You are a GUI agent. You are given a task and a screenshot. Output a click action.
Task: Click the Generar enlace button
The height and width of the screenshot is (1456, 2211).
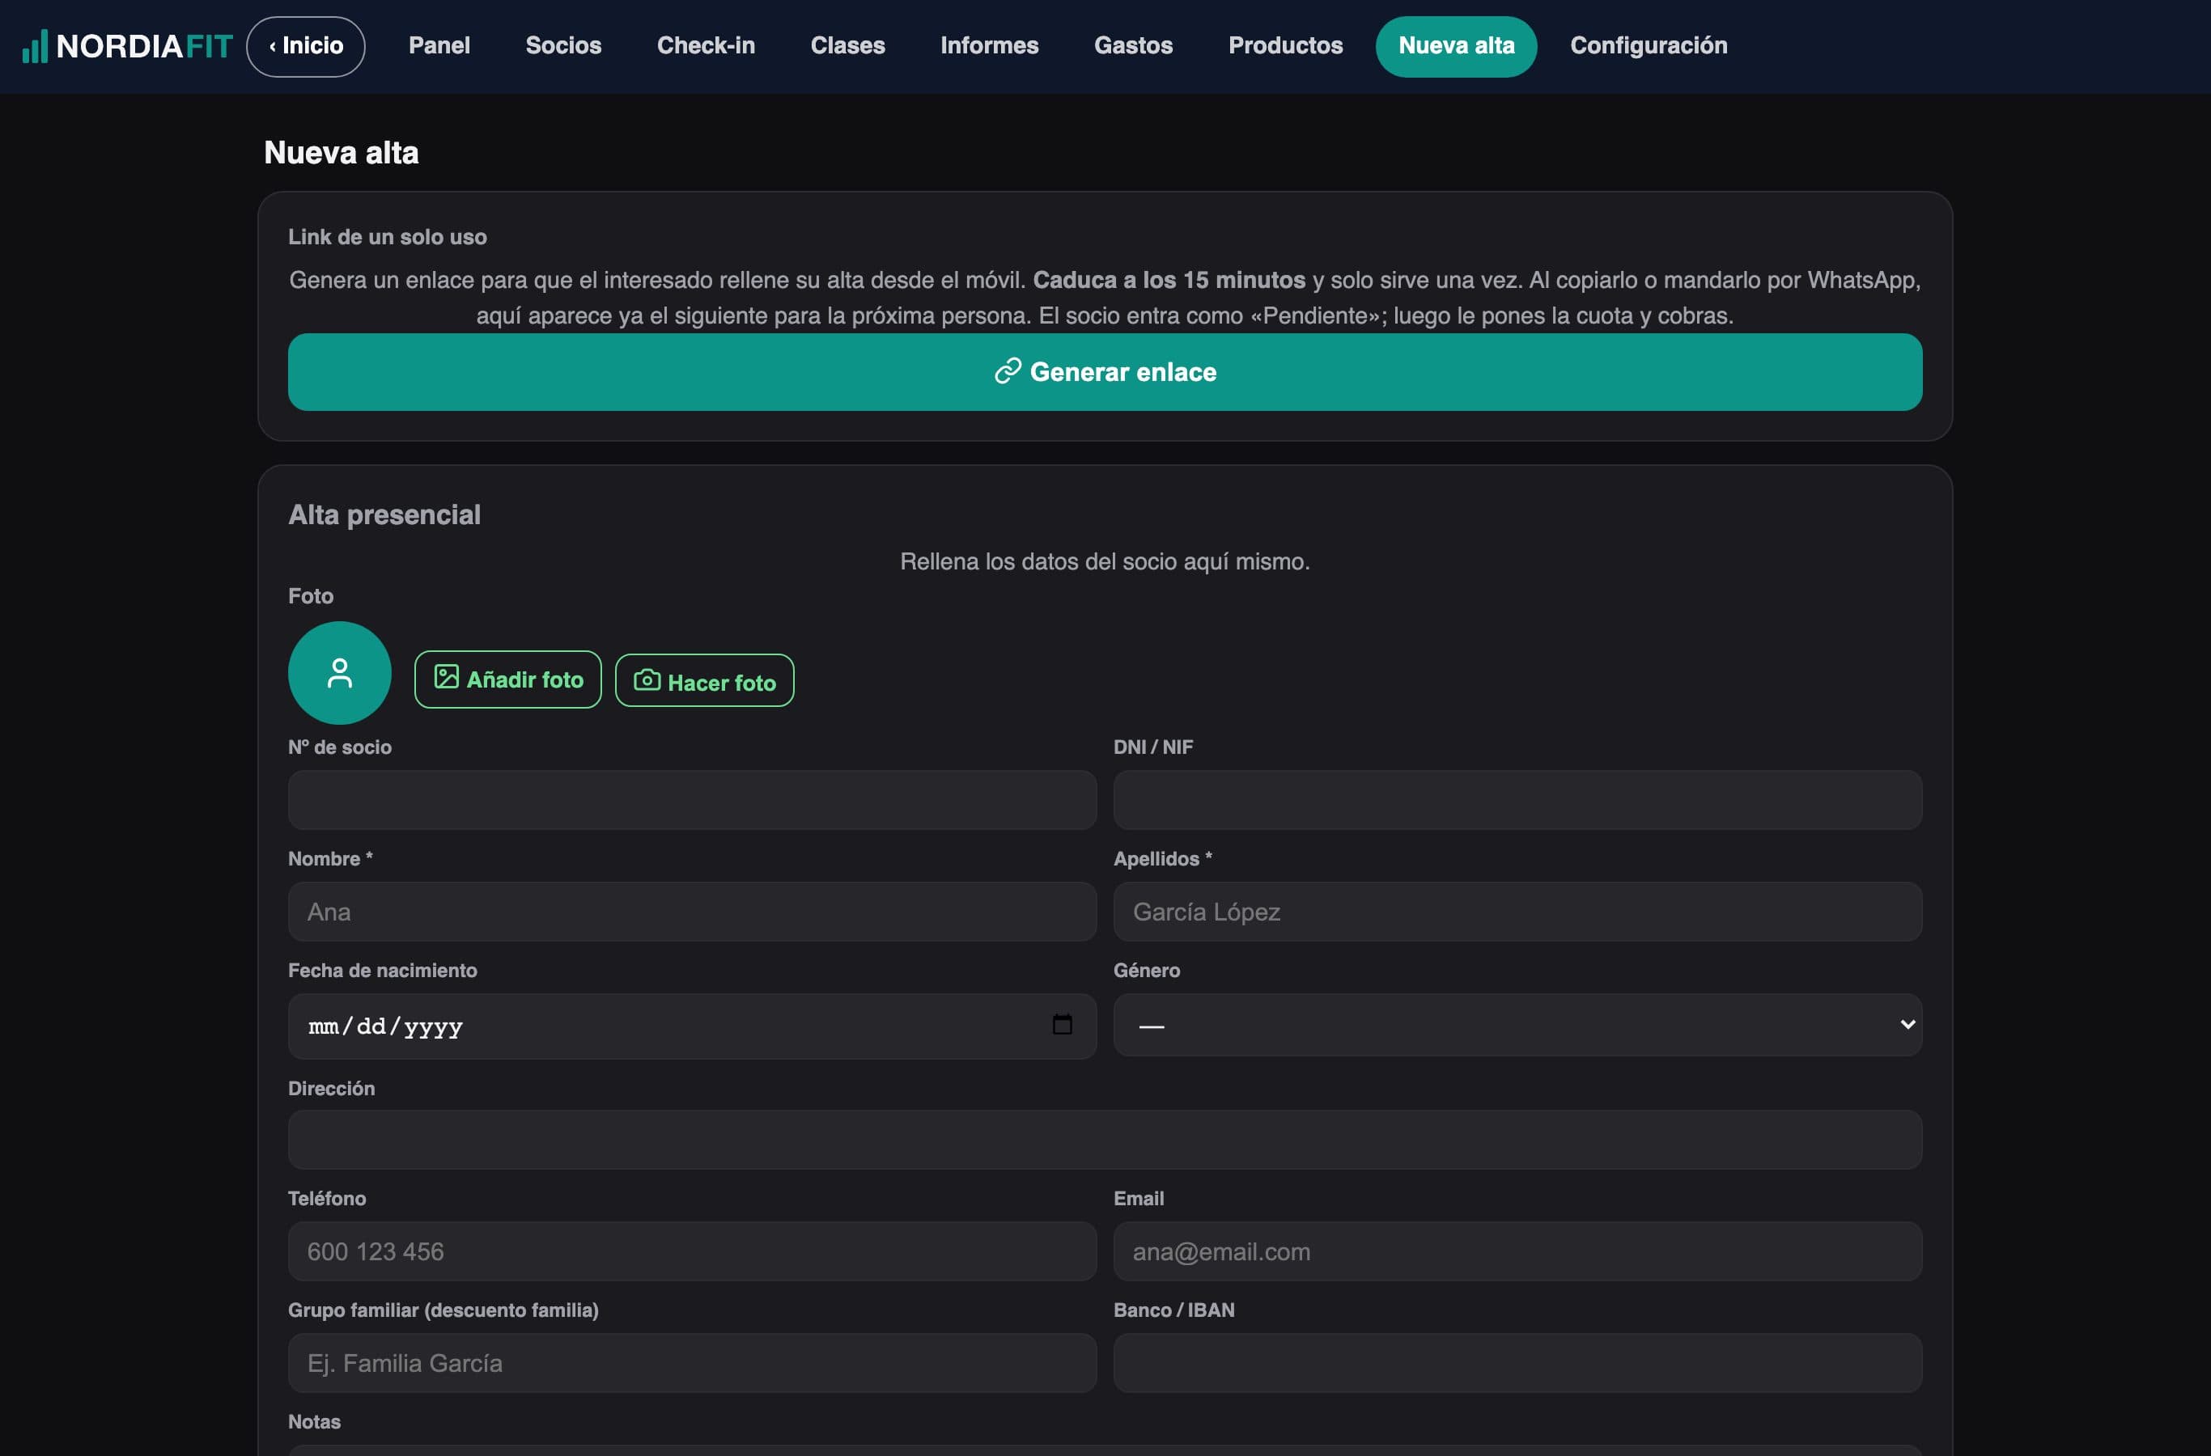[1105, 372]
